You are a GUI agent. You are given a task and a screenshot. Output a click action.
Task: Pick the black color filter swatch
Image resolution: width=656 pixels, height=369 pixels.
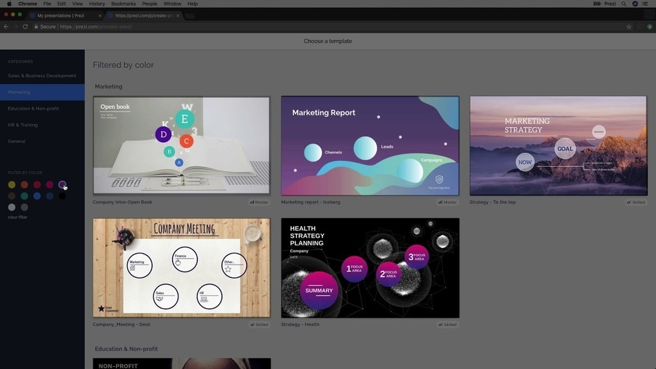click(62, 196)
